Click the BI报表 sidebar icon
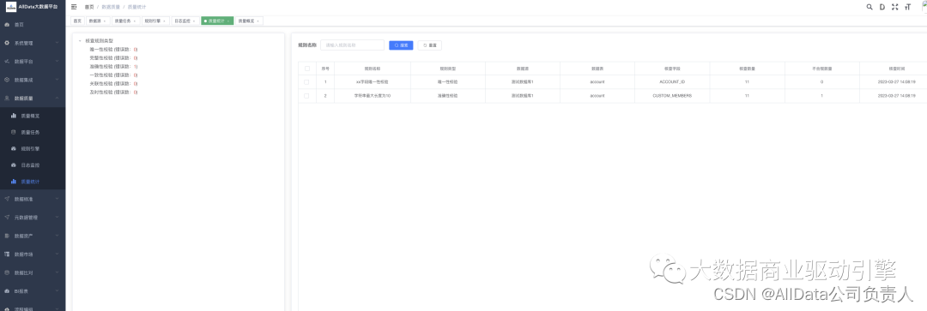 (x=7, y=291)
